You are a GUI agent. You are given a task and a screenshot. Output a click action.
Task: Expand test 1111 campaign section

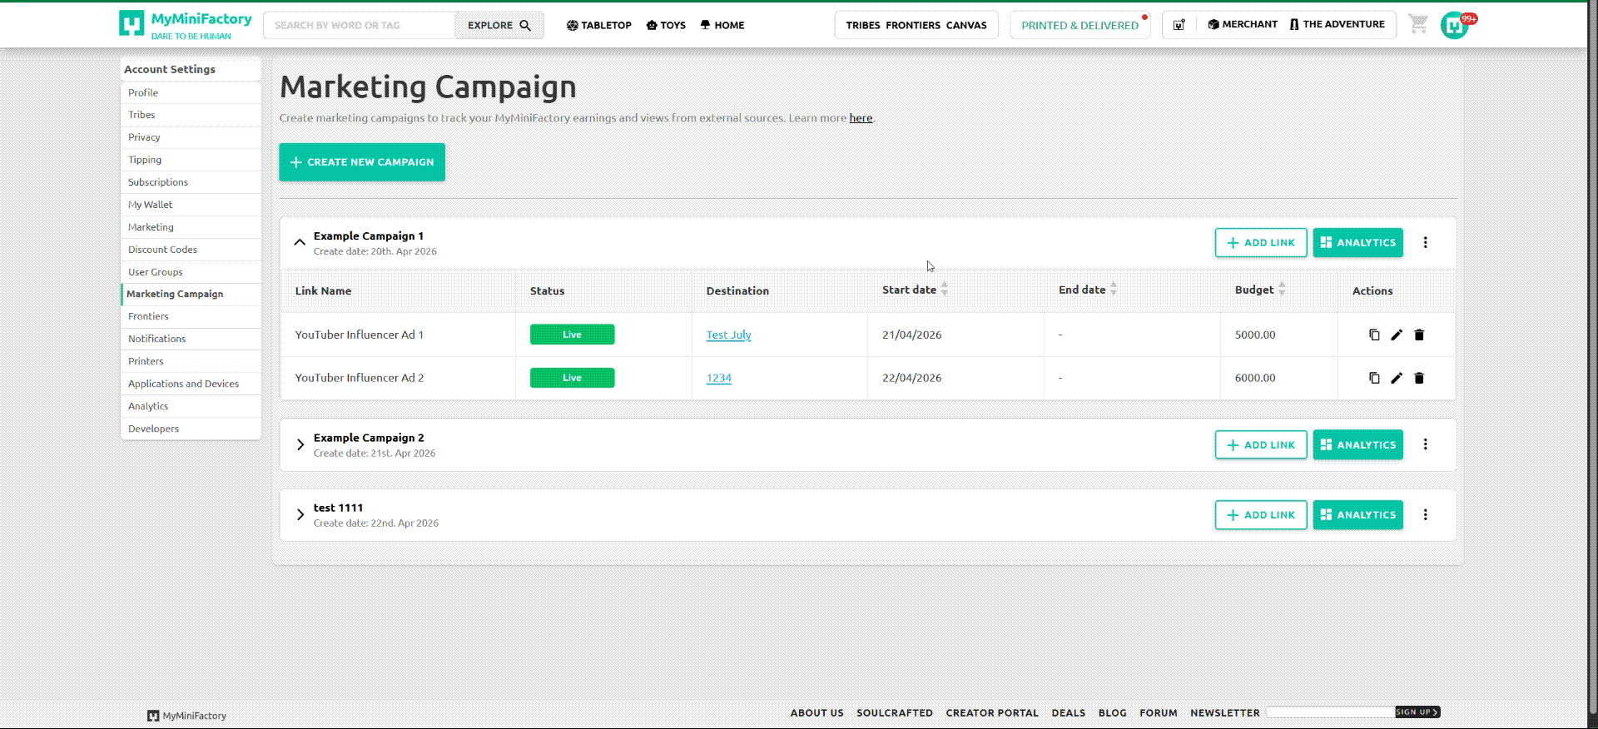[x=300, y=514]
